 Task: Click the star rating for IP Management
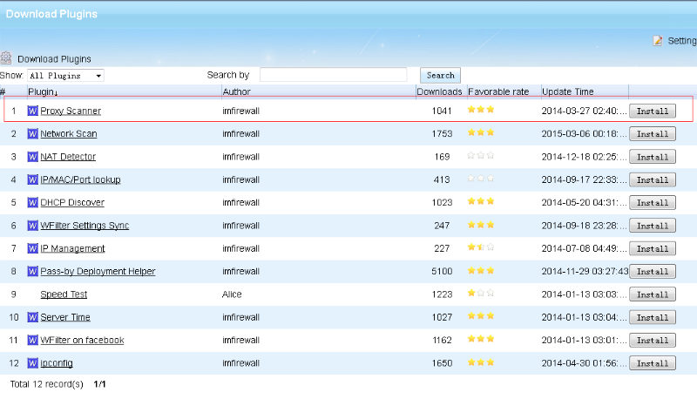481,247
